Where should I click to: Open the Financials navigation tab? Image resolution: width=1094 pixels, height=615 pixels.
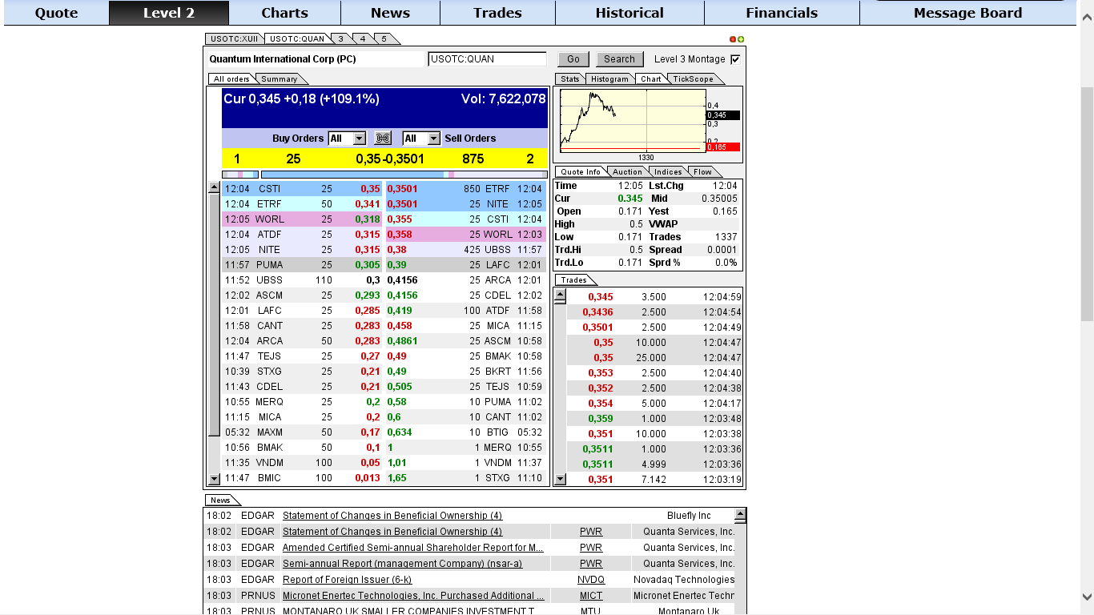pos(782,13)
